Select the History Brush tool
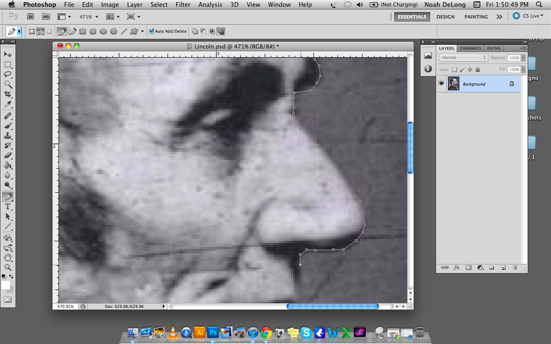This screenshot has width=551, height=344. pos(8,146)
